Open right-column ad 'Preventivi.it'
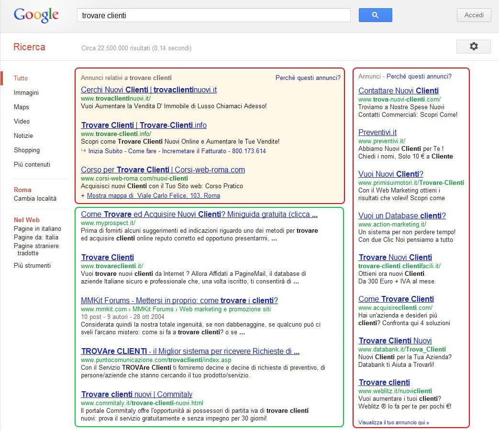 [x=377, y=133]
